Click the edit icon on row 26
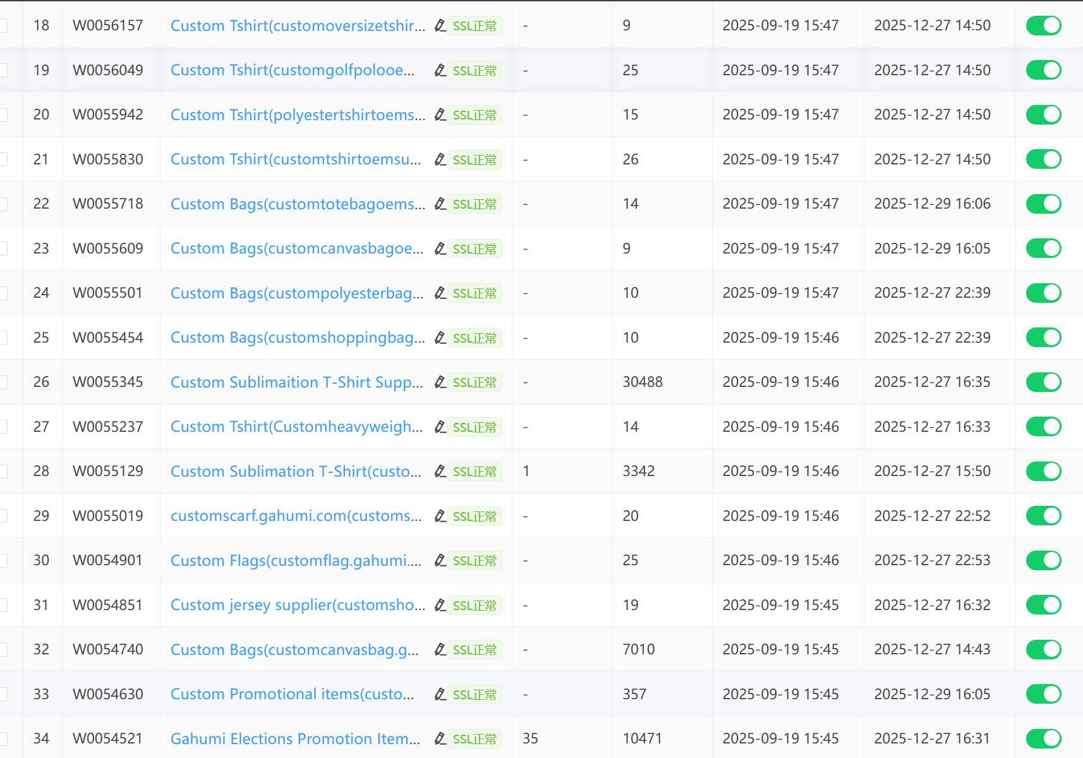Image resolution: width=1083 pixels, height=758 pixels. point(440,382)
